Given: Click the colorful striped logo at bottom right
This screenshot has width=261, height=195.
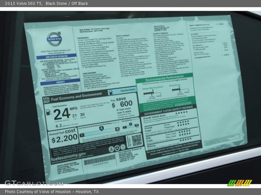Looking at the screenshot, I should click(x=239, y=183).
